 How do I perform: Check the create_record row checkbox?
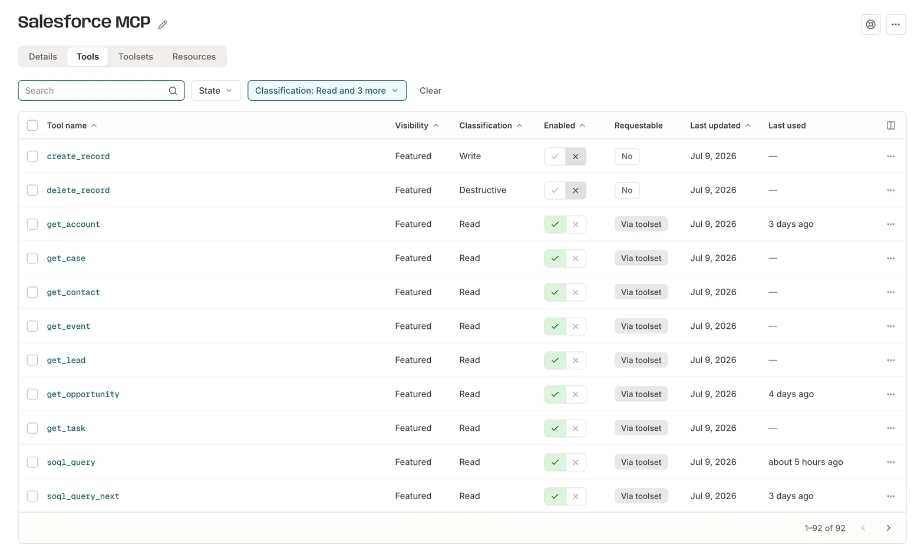32,156
